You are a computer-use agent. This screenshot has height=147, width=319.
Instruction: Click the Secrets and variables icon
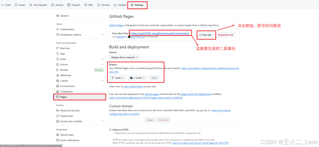click(x=58, y=121)
